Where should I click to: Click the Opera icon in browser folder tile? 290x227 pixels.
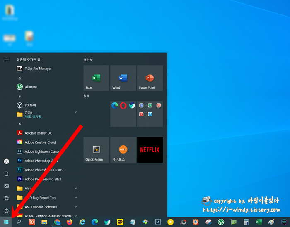click(123, 106)
